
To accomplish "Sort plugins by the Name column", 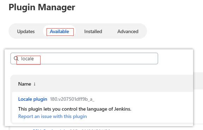I will point(27,84).
